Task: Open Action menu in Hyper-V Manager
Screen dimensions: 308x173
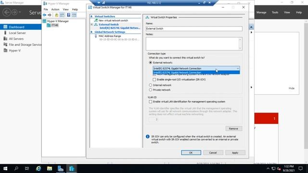Action: point(55,10)
